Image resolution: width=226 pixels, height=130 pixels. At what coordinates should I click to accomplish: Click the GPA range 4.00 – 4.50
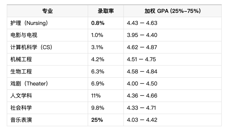(142, 84)
